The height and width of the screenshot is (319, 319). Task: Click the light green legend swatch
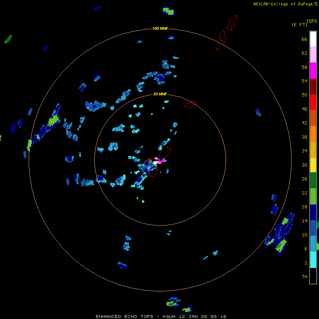[313, 196]
